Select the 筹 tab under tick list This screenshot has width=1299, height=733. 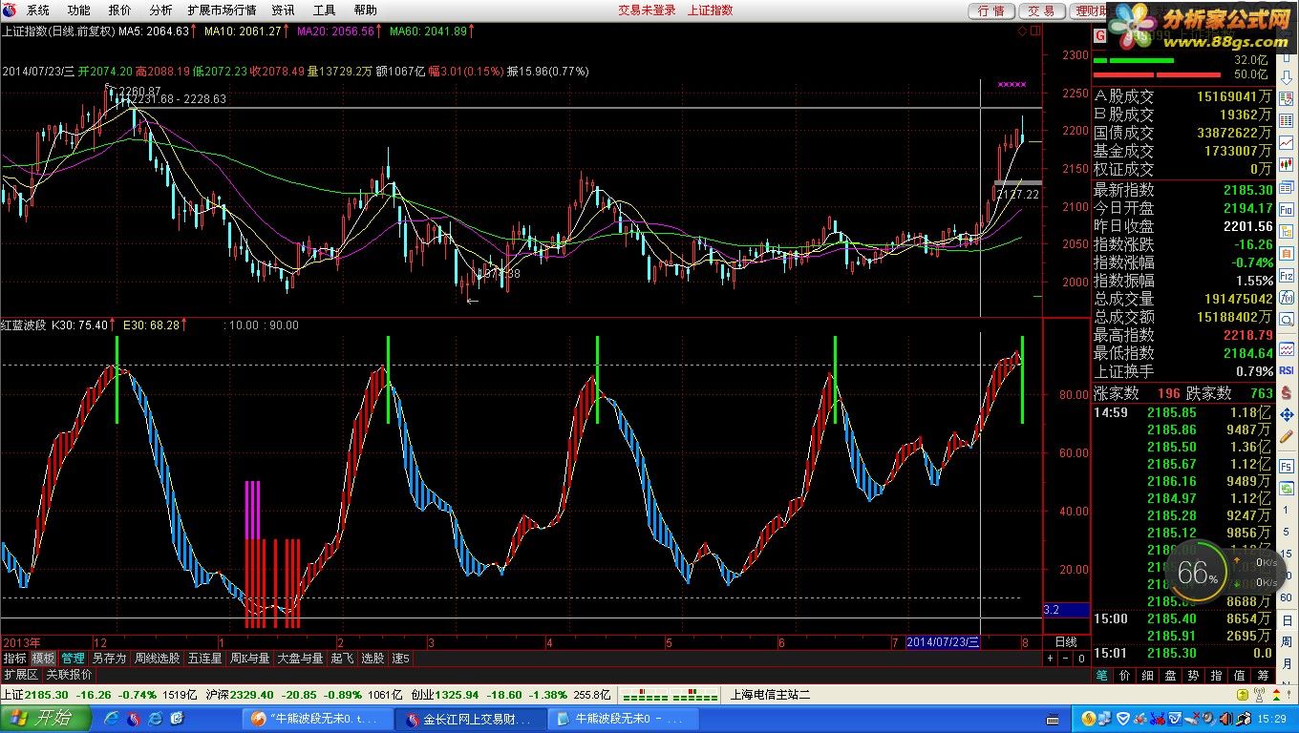coord(1263,676)
